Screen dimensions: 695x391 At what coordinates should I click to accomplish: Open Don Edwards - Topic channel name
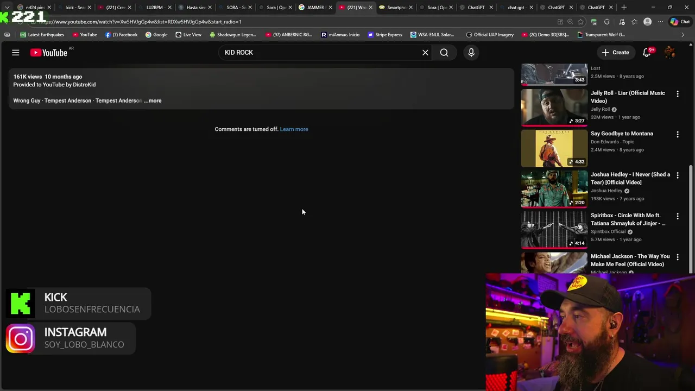612,142
